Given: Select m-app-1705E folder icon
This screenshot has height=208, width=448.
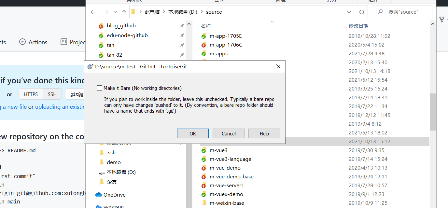Looking at the screenshot, I should 204,36.
